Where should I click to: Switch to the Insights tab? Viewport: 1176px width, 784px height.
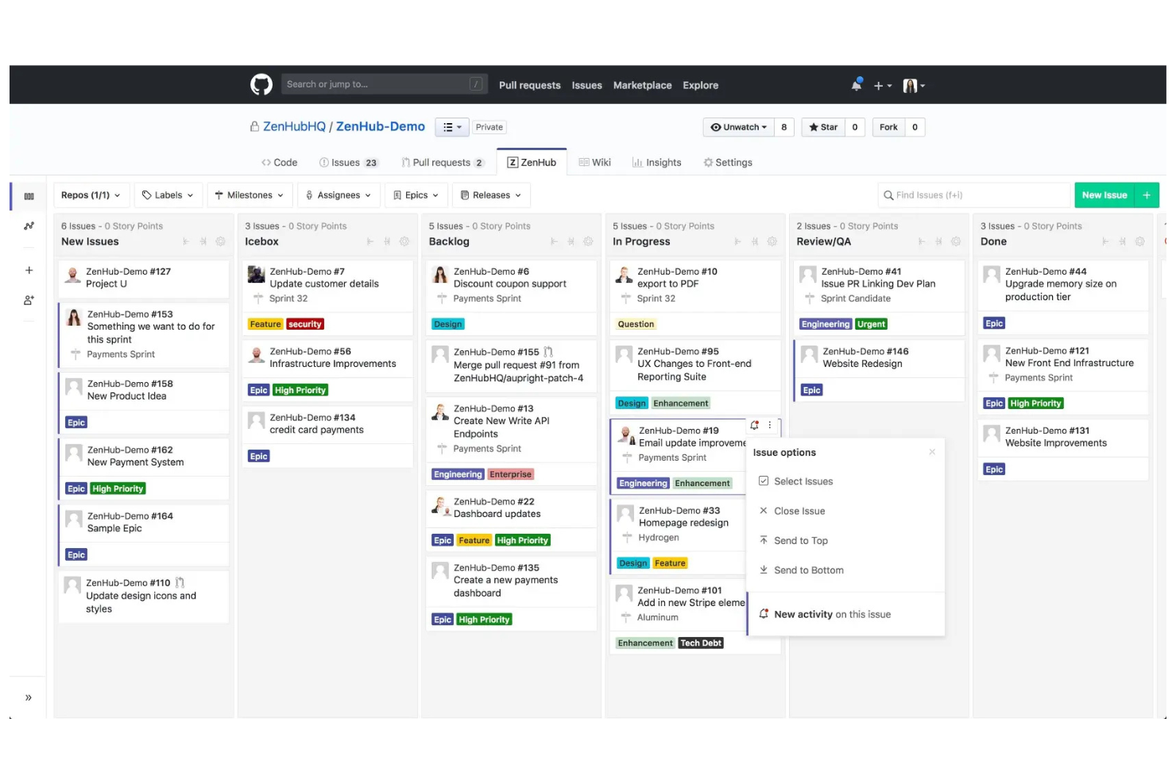tap(664, 162)
